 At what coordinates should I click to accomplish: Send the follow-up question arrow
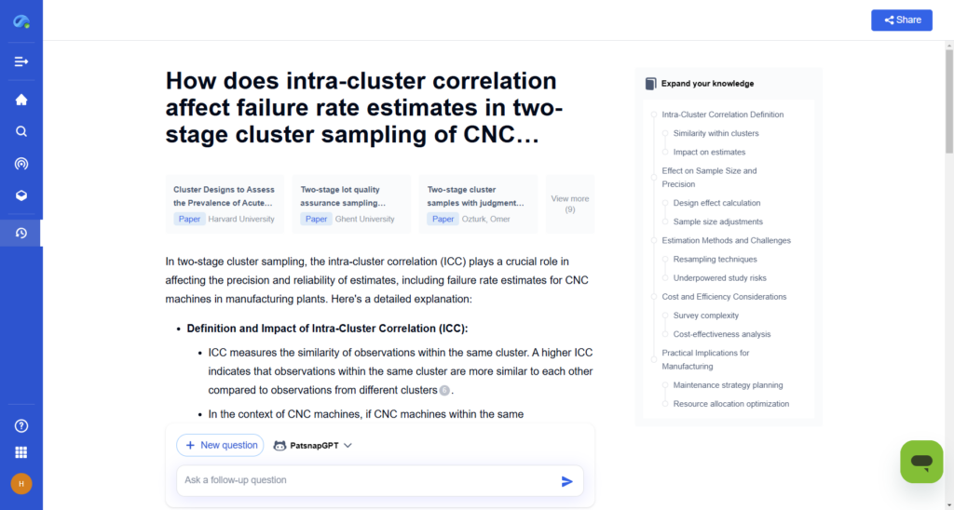(566, 481)
